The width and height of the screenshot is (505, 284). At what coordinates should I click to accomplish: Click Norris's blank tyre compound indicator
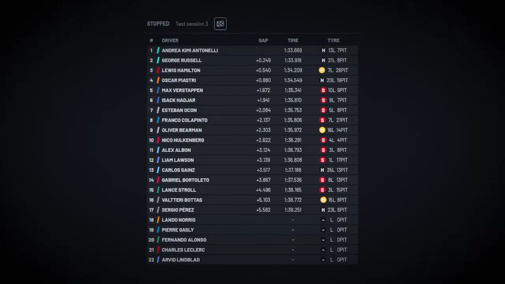tap(323, 220)
